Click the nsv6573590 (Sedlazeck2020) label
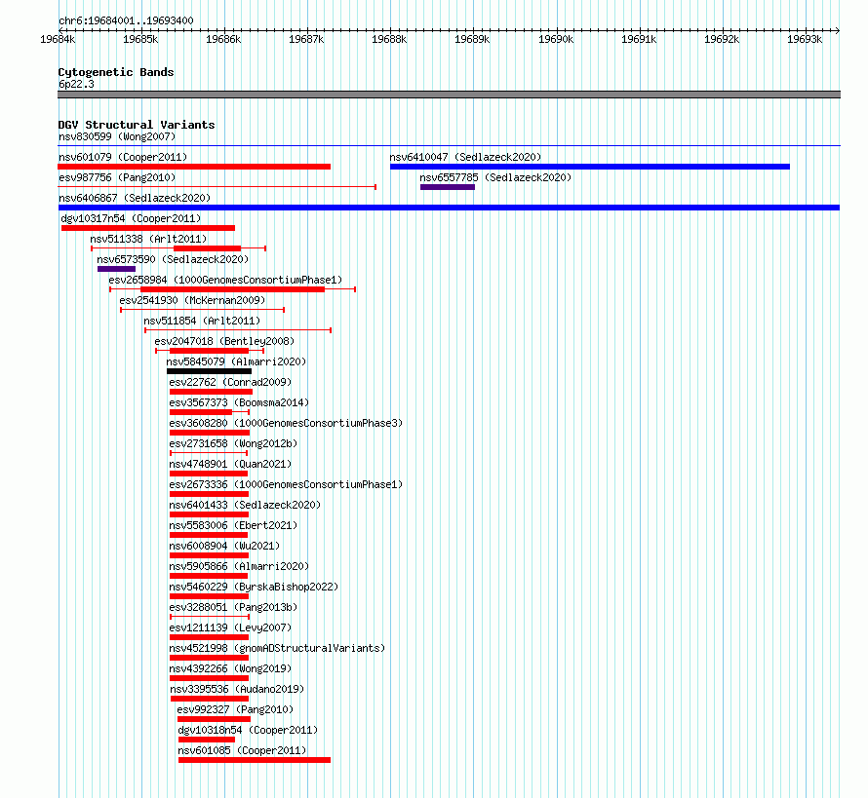Viewport: 868px width, 798px height. tap(173, 259)
